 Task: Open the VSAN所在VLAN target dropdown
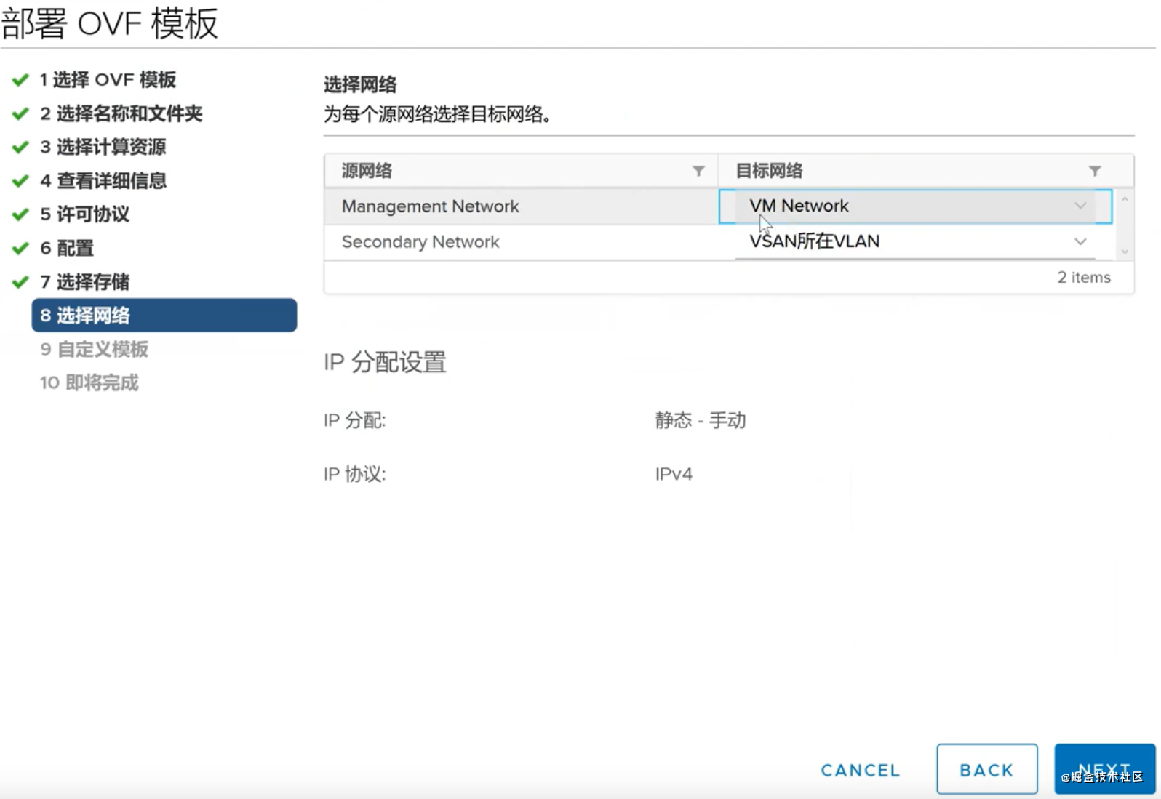pyautogui.click(x=915, y=241)
